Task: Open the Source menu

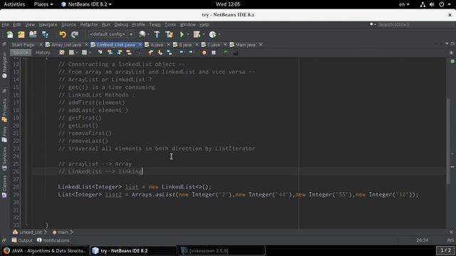Action: coord(68,25)
